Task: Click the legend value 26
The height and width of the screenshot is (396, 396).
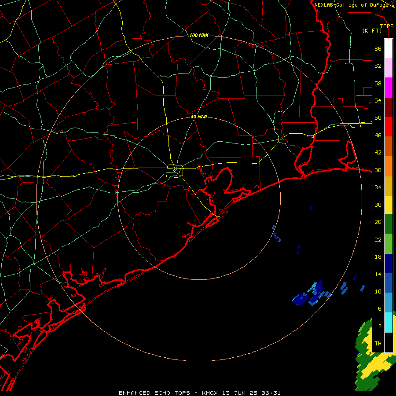Action: click(x=378, y=222)
